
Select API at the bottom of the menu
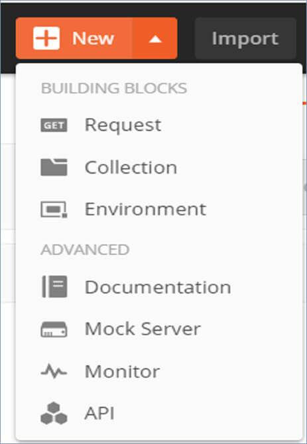tap(159, 414)
